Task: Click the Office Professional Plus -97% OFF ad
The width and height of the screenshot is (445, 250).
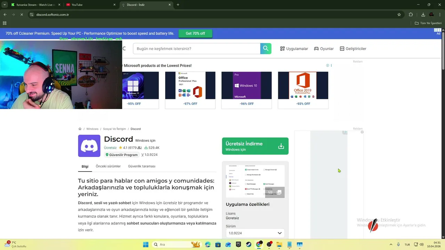Action: pos(190,90)
